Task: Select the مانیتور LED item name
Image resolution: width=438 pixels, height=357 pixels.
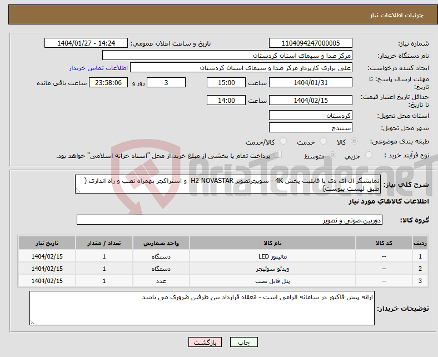Action: point(272,256)
